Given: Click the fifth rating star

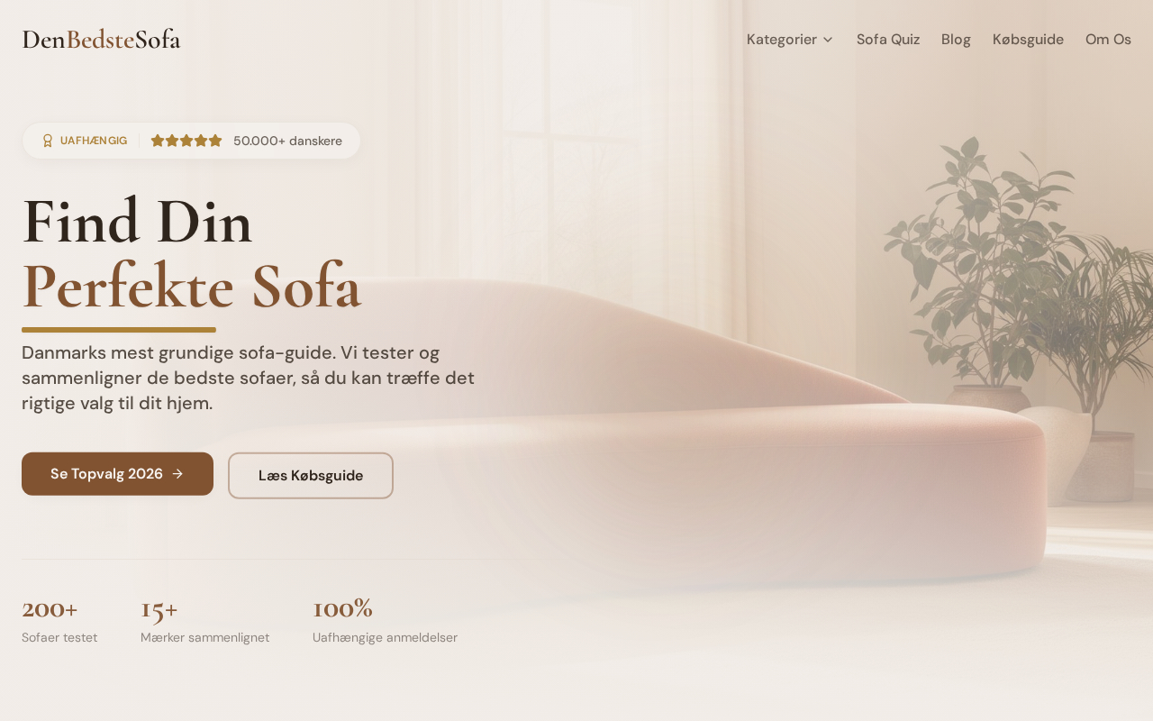Looking at the screenshot, I should (x=215, y=141).
